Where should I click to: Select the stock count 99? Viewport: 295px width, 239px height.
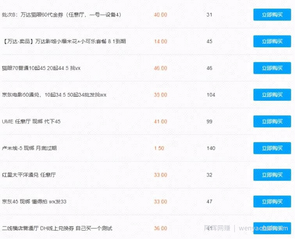point(209,122)
